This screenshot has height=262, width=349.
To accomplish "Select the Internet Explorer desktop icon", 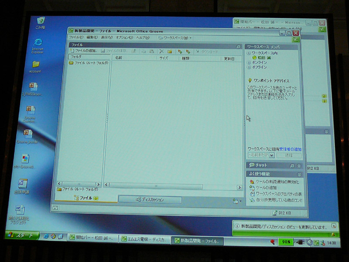I will pyautogui.click(x=38, y=46).
